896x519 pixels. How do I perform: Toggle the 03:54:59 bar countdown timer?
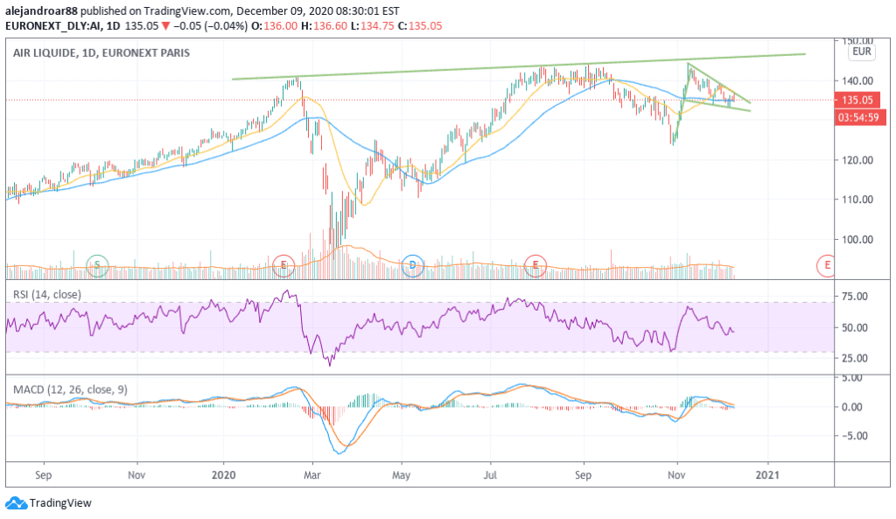click(860, 115)
